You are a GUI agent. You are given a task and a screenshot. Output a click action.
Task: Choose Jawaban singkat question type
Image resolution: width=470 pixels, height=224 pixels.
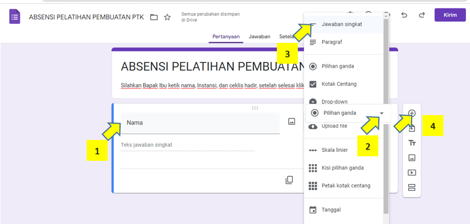point(344,24)
